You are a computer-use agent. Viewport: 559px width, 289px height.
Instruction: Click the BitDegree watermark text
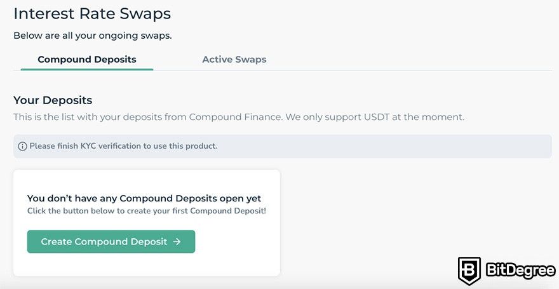520,271
